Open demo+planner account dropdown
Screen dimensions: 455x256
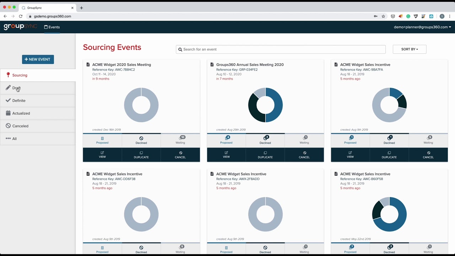click(422, 27)
